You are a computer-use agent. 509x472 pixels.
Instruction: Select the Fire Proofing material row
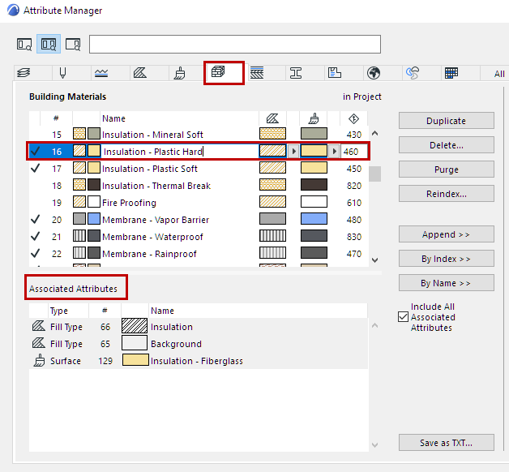199,203
